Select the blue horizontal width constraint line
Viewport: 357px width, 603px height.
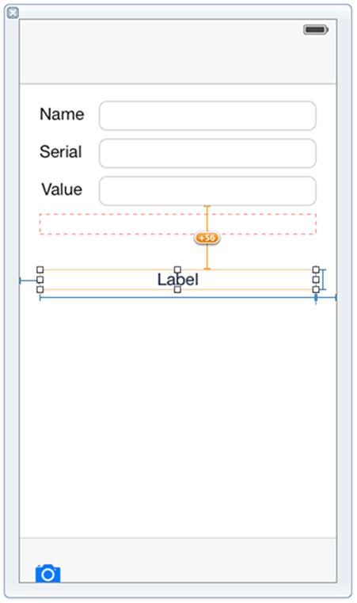(x=178, y=297)
